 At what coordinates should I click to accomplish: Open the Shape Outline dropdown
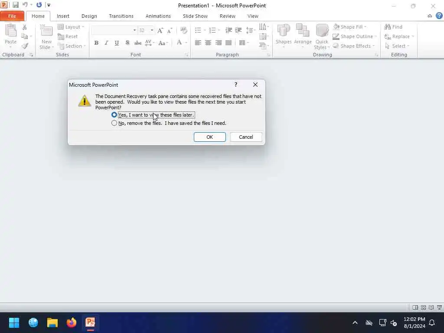355,36
